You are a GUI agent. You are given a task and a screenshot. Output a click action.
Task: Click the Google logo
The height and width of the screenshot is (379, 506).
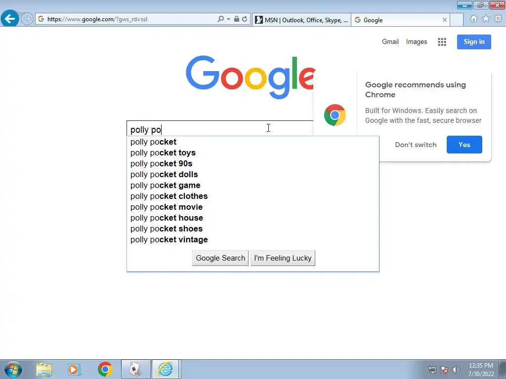point(250,77)
